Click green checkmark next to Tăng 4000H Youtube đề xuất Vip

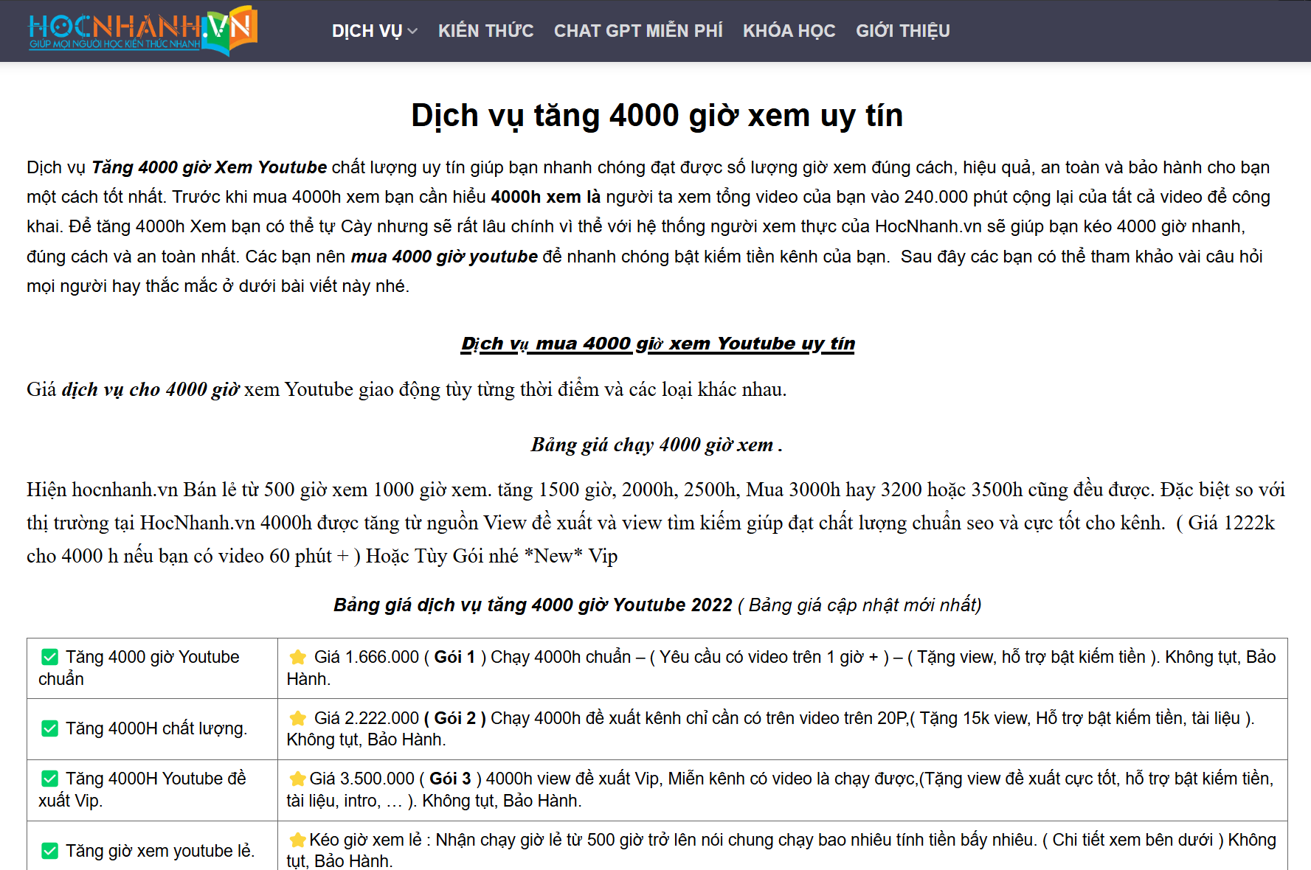(x=50, y=779)
